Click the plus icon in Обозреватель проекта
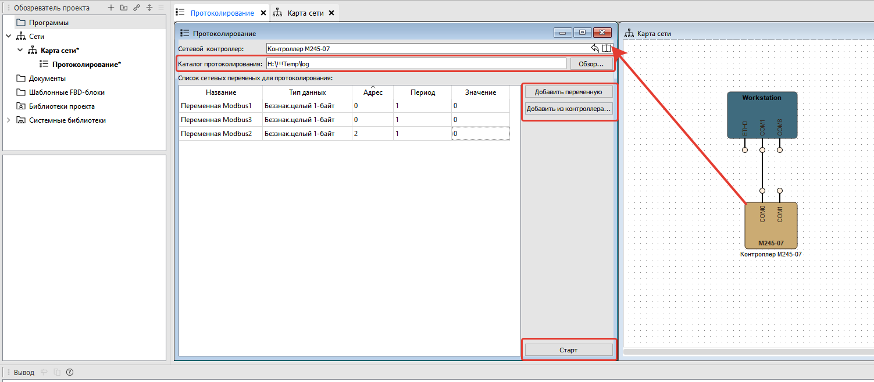Image resolution: width=874 pixels, height=382 pixels. click(x=111, y=8)
